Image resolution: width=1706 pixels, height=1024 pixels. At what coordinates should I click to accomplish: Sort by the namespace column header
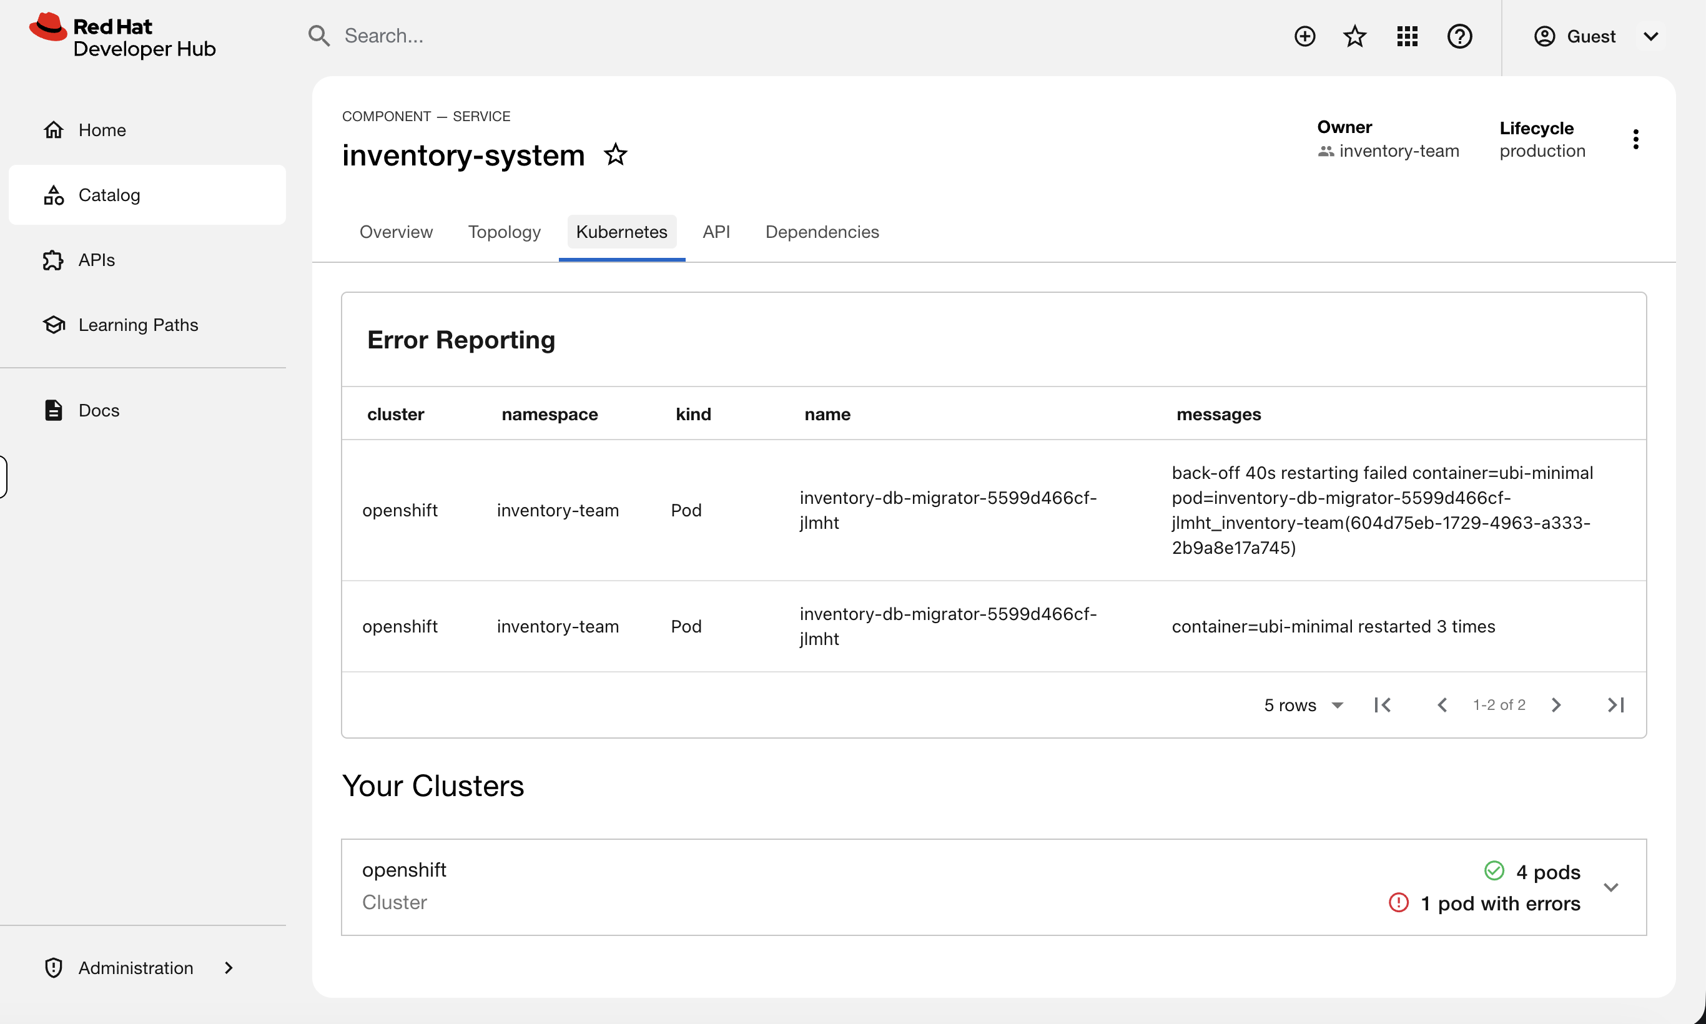click(550, 414)
